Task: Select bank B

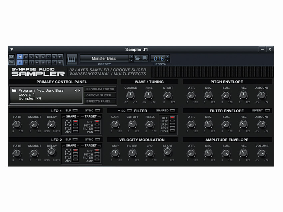Action: 26,57
